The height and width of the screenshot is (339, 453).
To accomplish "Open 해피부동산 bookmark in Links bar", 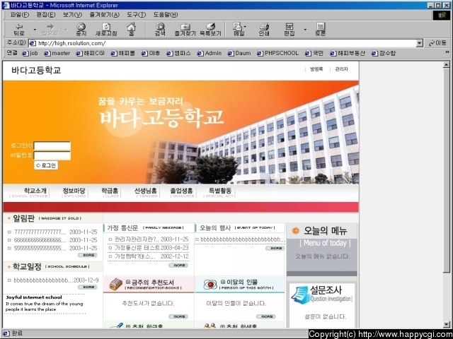I will point(348,53).
